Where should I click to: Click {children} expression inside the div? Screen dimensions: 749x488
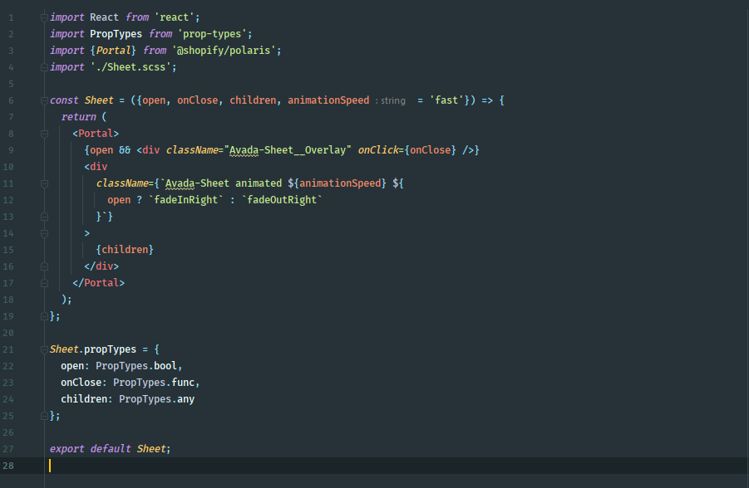[x=125, y=250]
